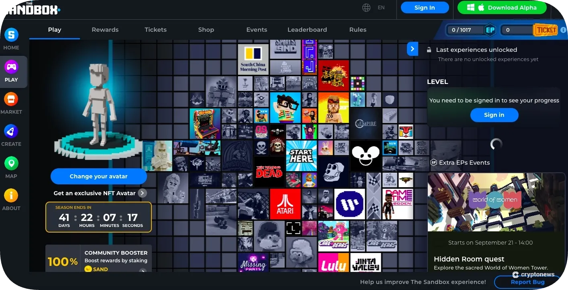Image resolution: width=568 pixels, height=290 pixels.
Task: Expand the exclusive NFT Avatar arrow
Action: (142, 193)
